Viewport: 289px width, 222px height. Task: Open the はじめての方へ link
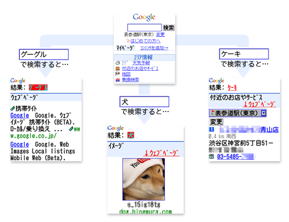click(x=145, y=41)
